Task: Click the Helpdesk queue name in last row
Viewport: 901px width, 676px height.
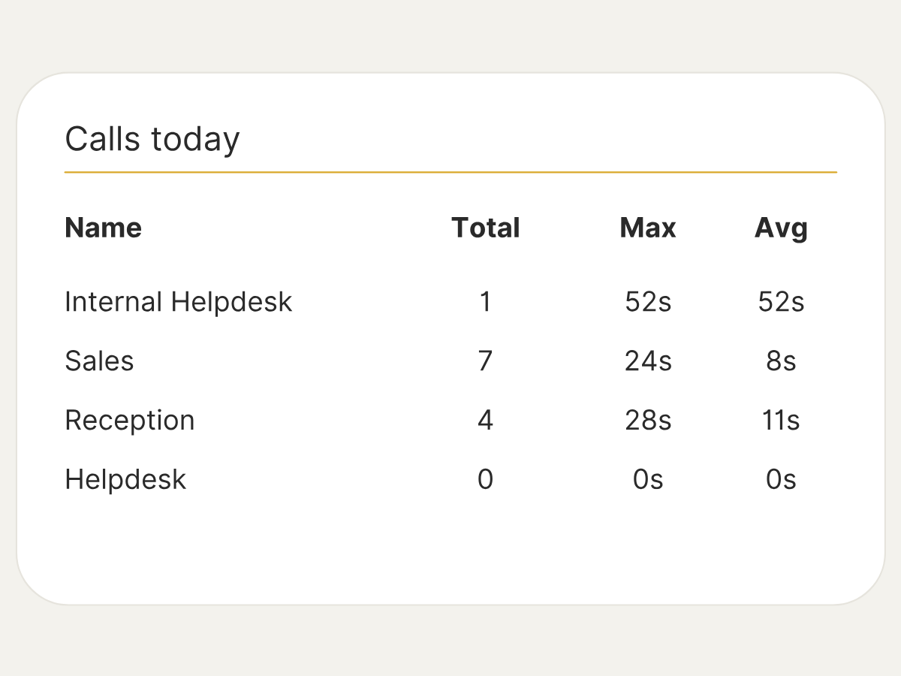Action: click(x=125, y=479)
